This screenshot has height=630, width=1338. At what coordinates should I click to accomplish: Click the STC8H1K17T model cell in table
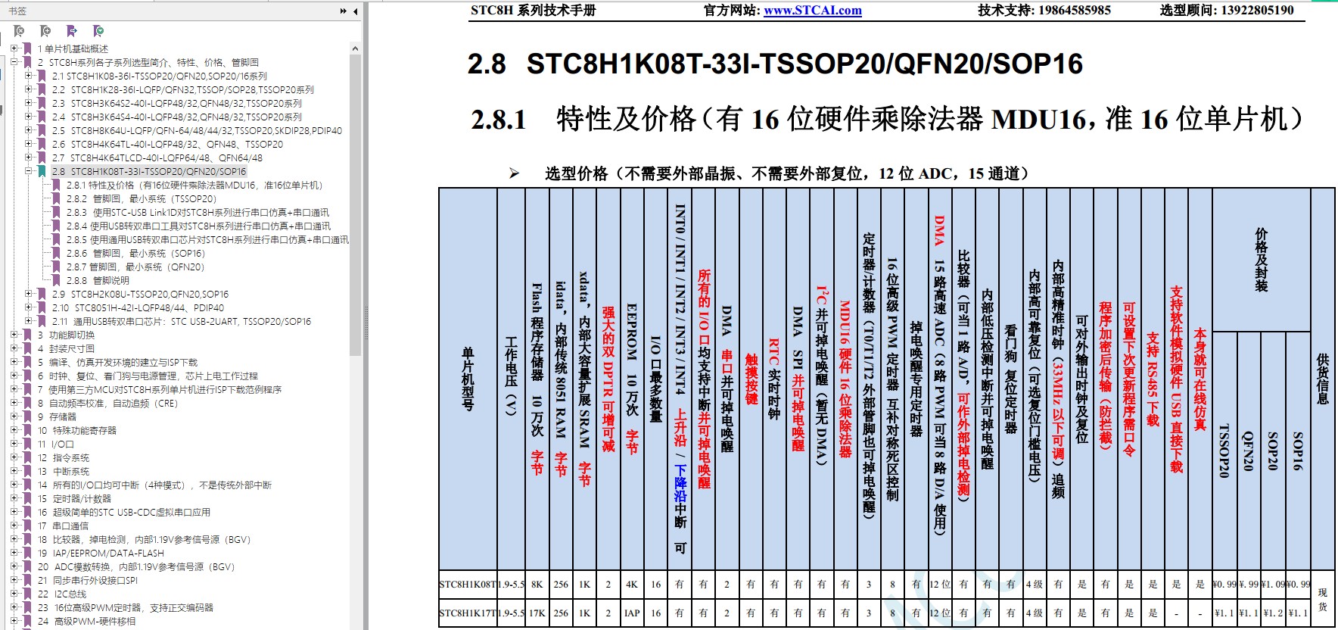468,613
